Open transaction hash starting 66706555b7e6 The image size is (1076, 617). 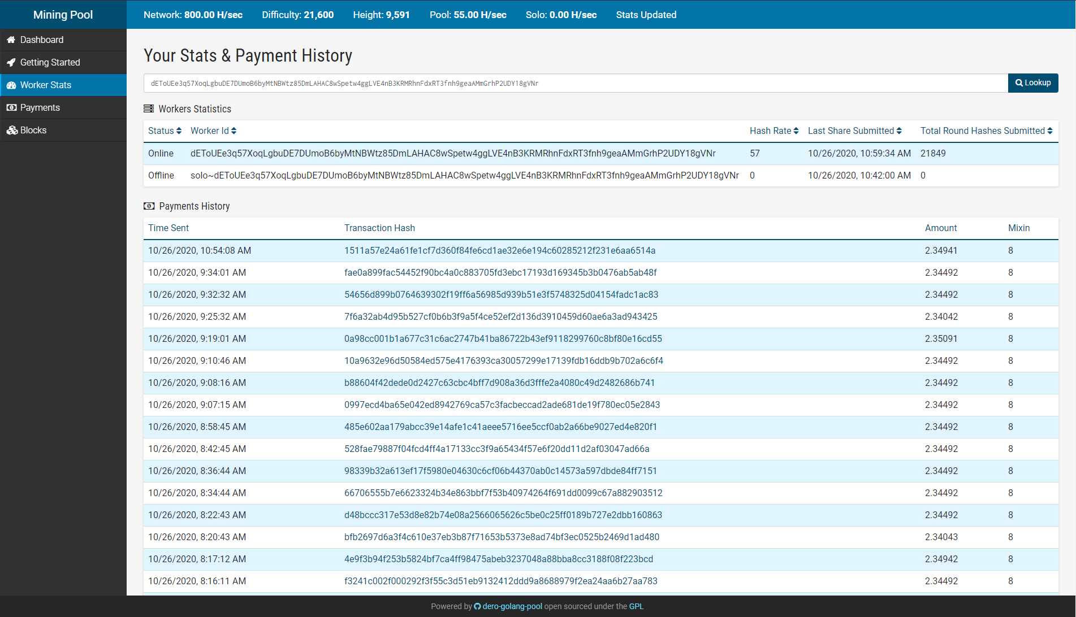point(503,493)
